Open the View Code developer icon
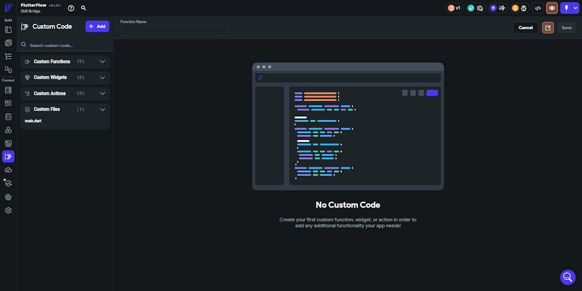 538,8
